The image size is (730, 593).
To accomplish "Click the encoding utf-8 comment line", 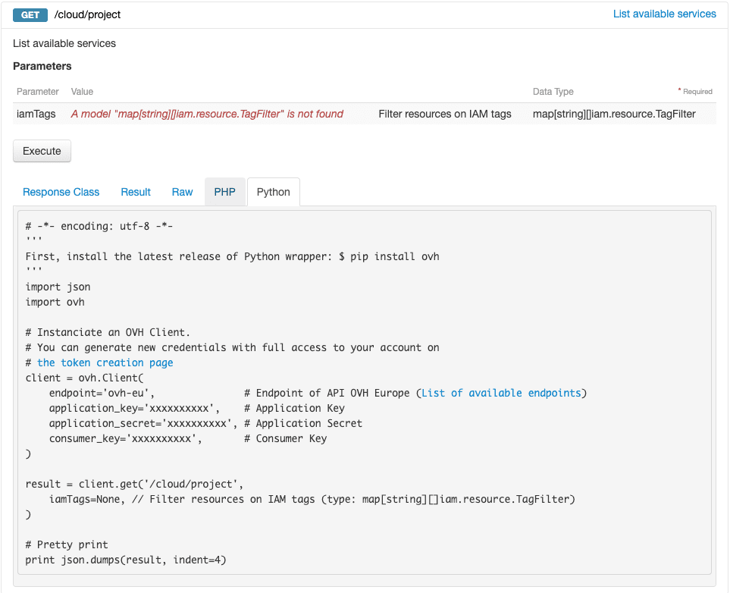I will [x=99, y=226].
